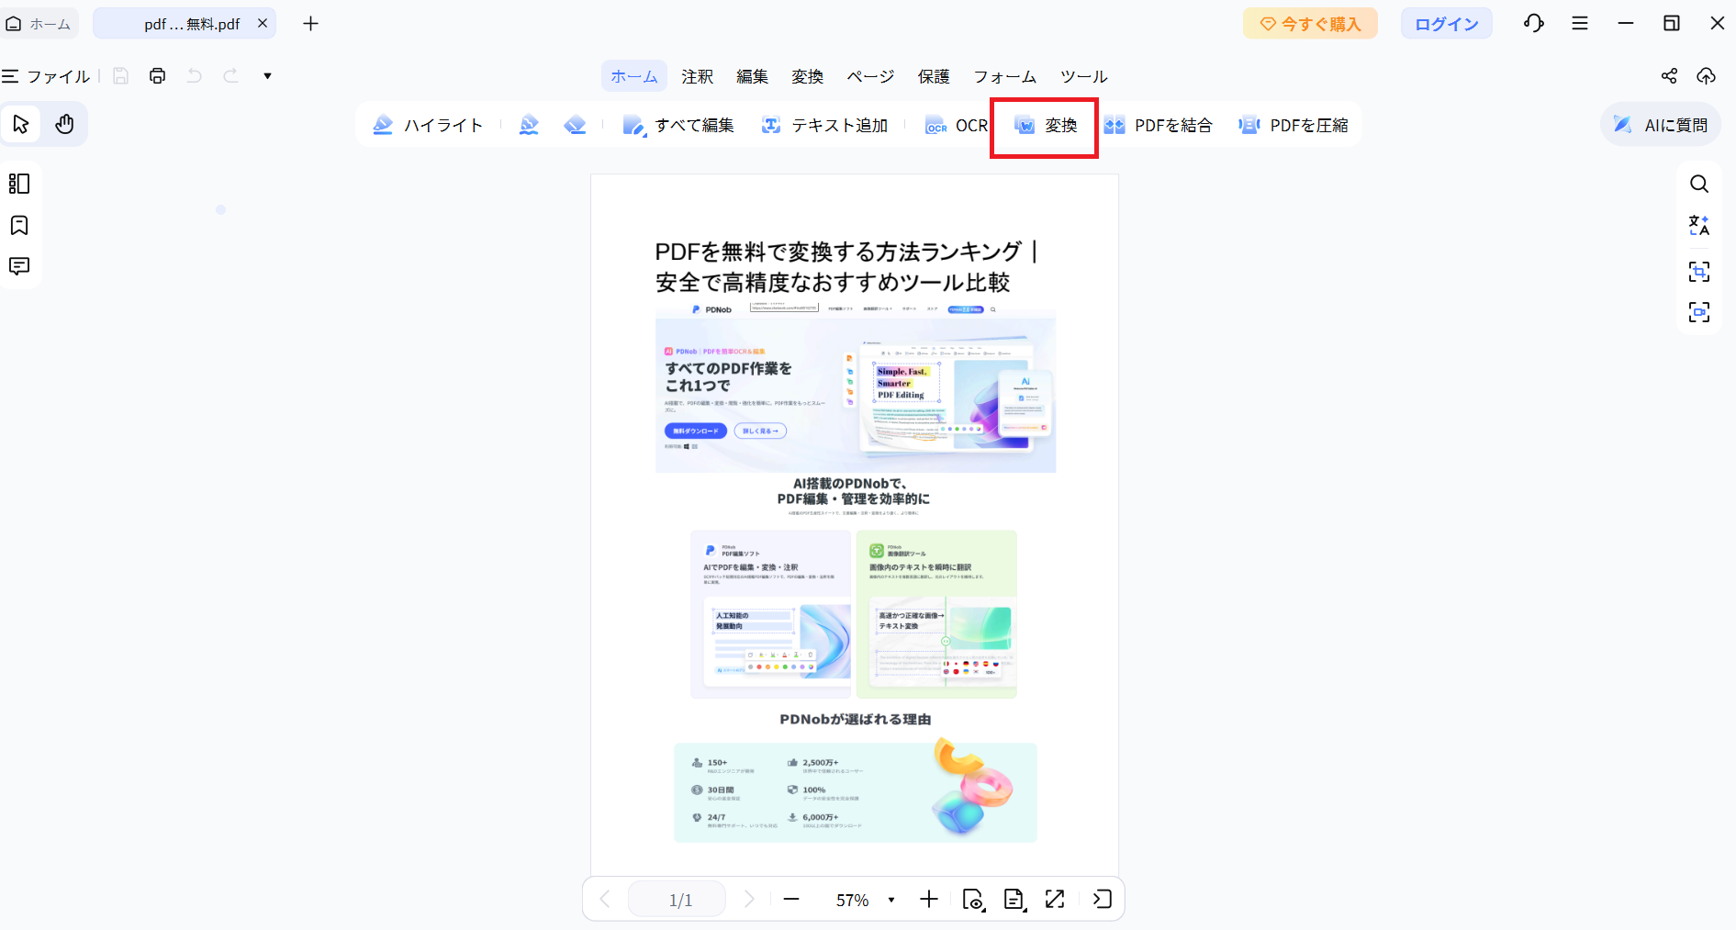This screenshot has width=1736, height=930.
Task: Close the pdf...無料.pdf document tab
Action: (x=263, y=24)
